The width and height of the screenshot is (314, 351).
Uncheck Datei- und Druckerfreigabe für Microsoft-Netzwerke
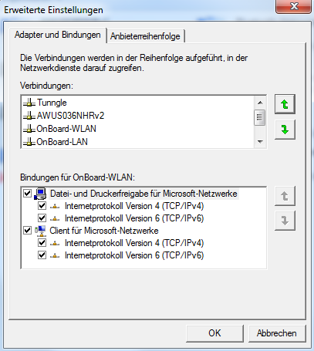[27, 193]
